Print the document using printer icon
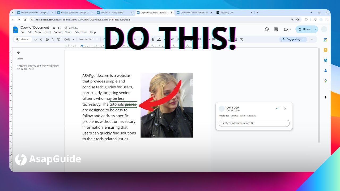Viewport: 340px width, 191px height. [47, 39]
